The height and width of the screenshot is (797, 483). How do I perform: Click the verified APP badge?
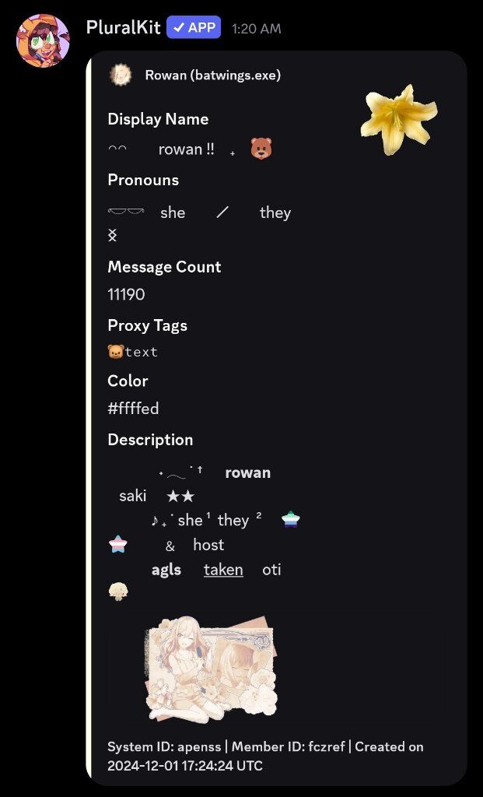pos(194,27)
